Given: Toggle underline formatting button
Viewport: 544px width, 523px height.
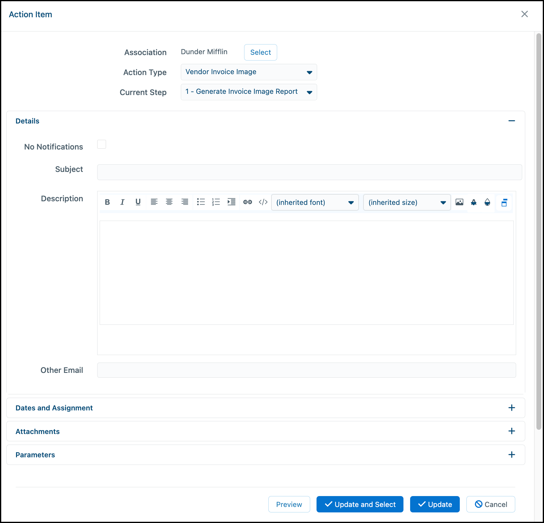Looking at the screenshot, I should click(x=138, y=202).
